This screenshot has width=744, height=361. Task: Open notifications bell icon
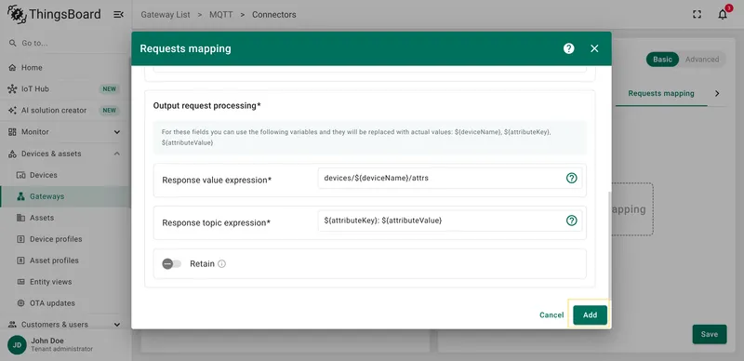[x=723, y=15]
